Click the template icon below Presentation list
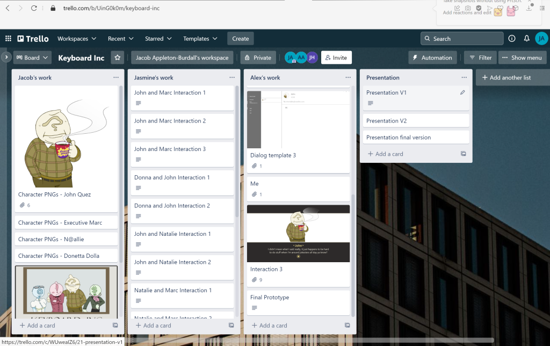Screen dimensions: 550x346 tap(463, 154)
